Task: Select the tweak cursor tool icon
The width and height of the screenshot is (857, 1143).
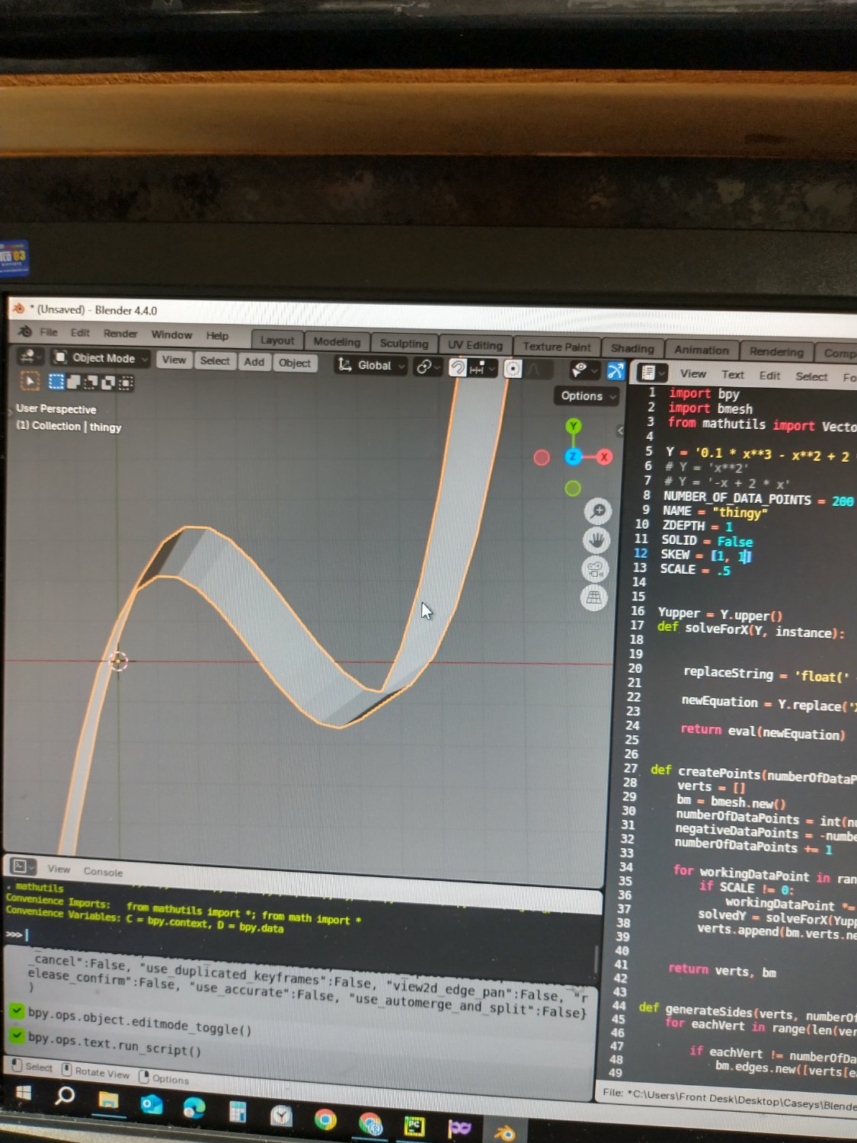Action: coord(30,381)
